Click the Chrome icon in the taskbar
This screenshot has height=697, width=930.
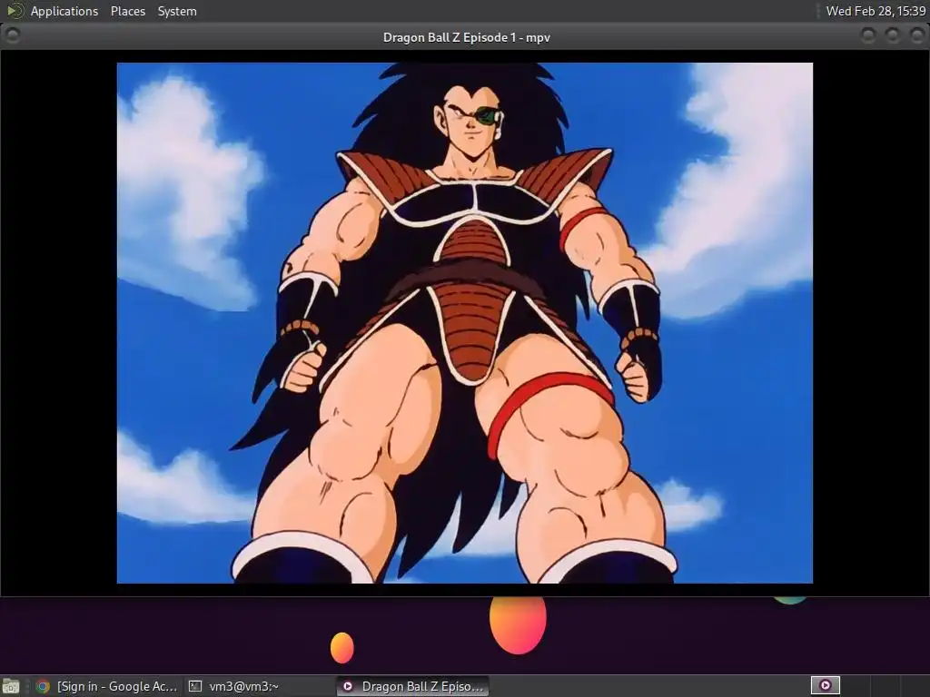point(43,686)
